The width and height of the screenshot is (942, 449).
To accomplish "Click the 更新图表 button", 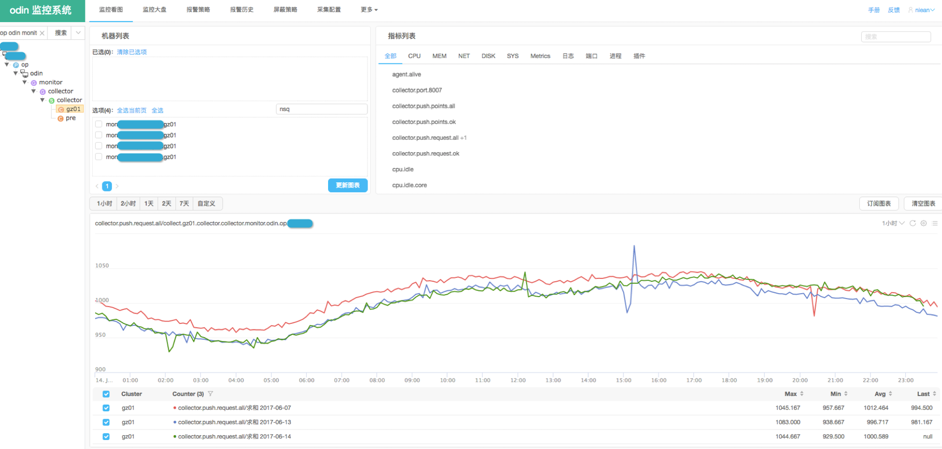I will pos(347,185).
